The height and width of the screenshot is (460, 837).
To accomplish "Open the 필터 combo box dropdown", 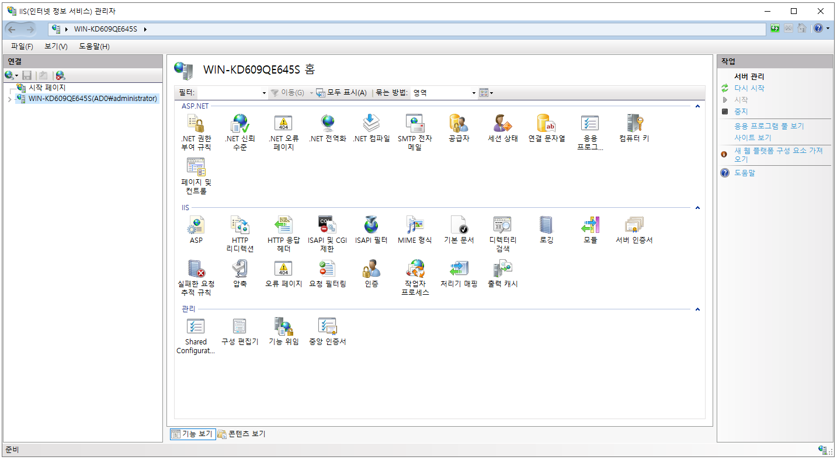I will click(x=264, y=93).
